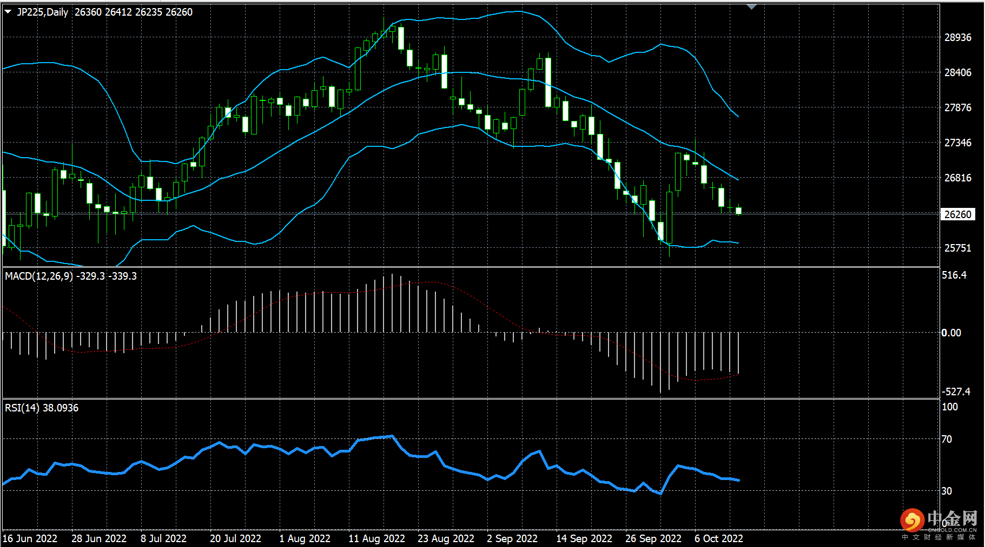Click the current price label 26260
The image size is (985, 547).
click(957, 214)
